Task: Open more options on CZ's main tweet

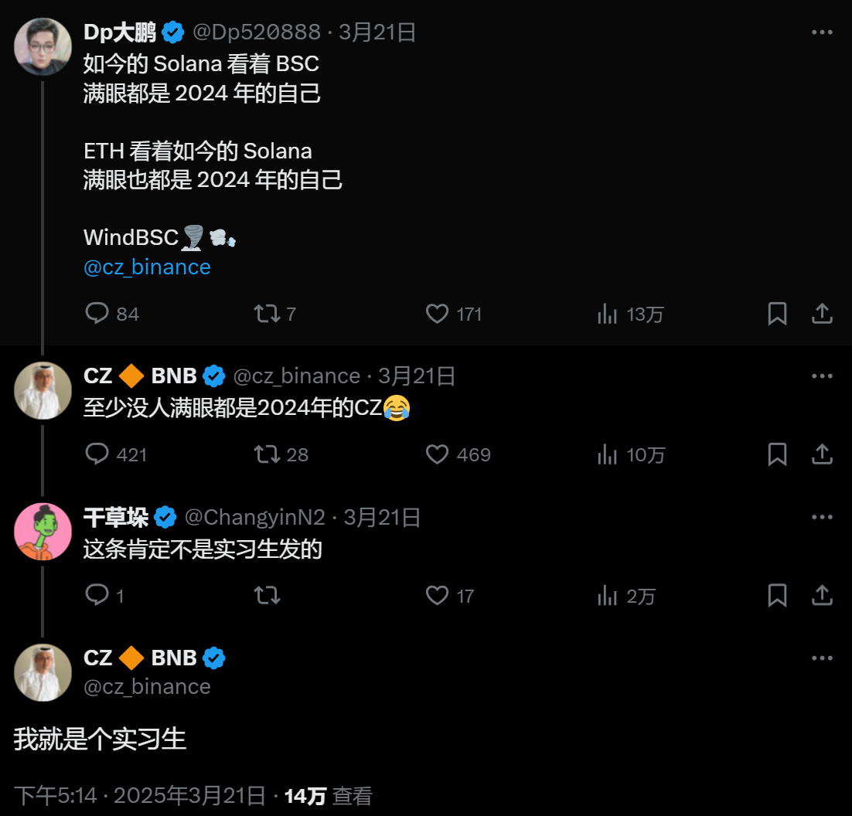Action: [822, 658]
